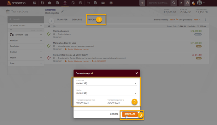Click CLEAR in filter panel
Viewport: 217px width, 125px height.
click(x=39, y=30)
